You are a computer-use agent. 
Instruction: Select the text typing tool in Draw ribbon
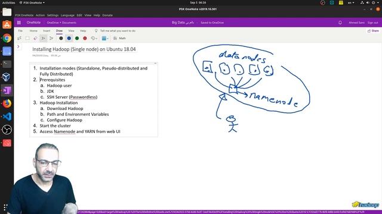(x=20, y=38)
